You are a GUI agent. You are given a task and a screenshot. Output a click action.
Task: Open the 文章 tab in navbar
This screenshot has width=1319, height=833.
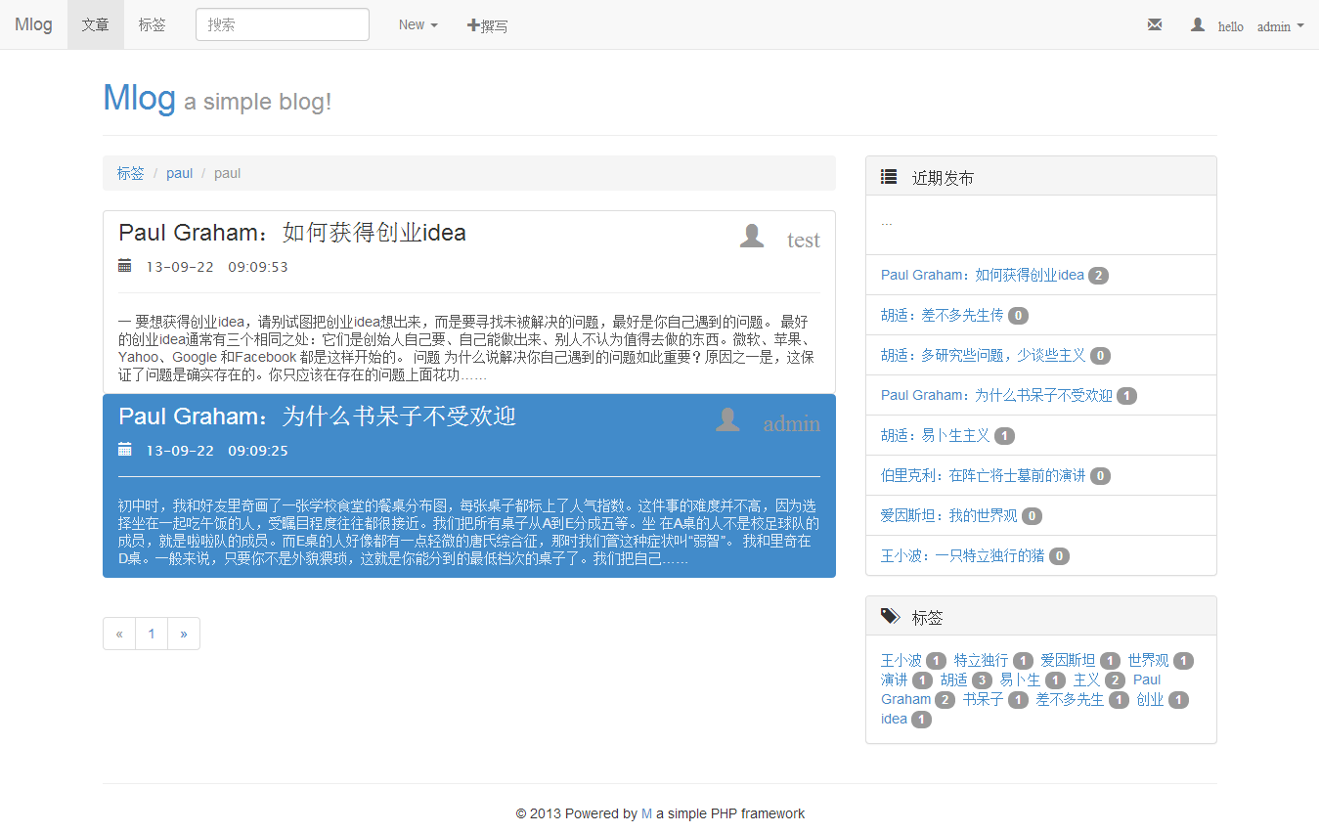click(96, 24)
